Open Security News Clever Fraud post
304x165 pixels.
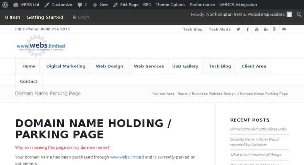coord(254,142)
